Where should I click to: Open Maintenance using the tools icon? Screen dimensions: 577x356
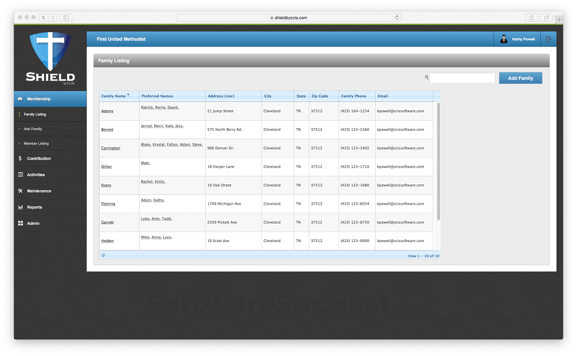(21, 191)
